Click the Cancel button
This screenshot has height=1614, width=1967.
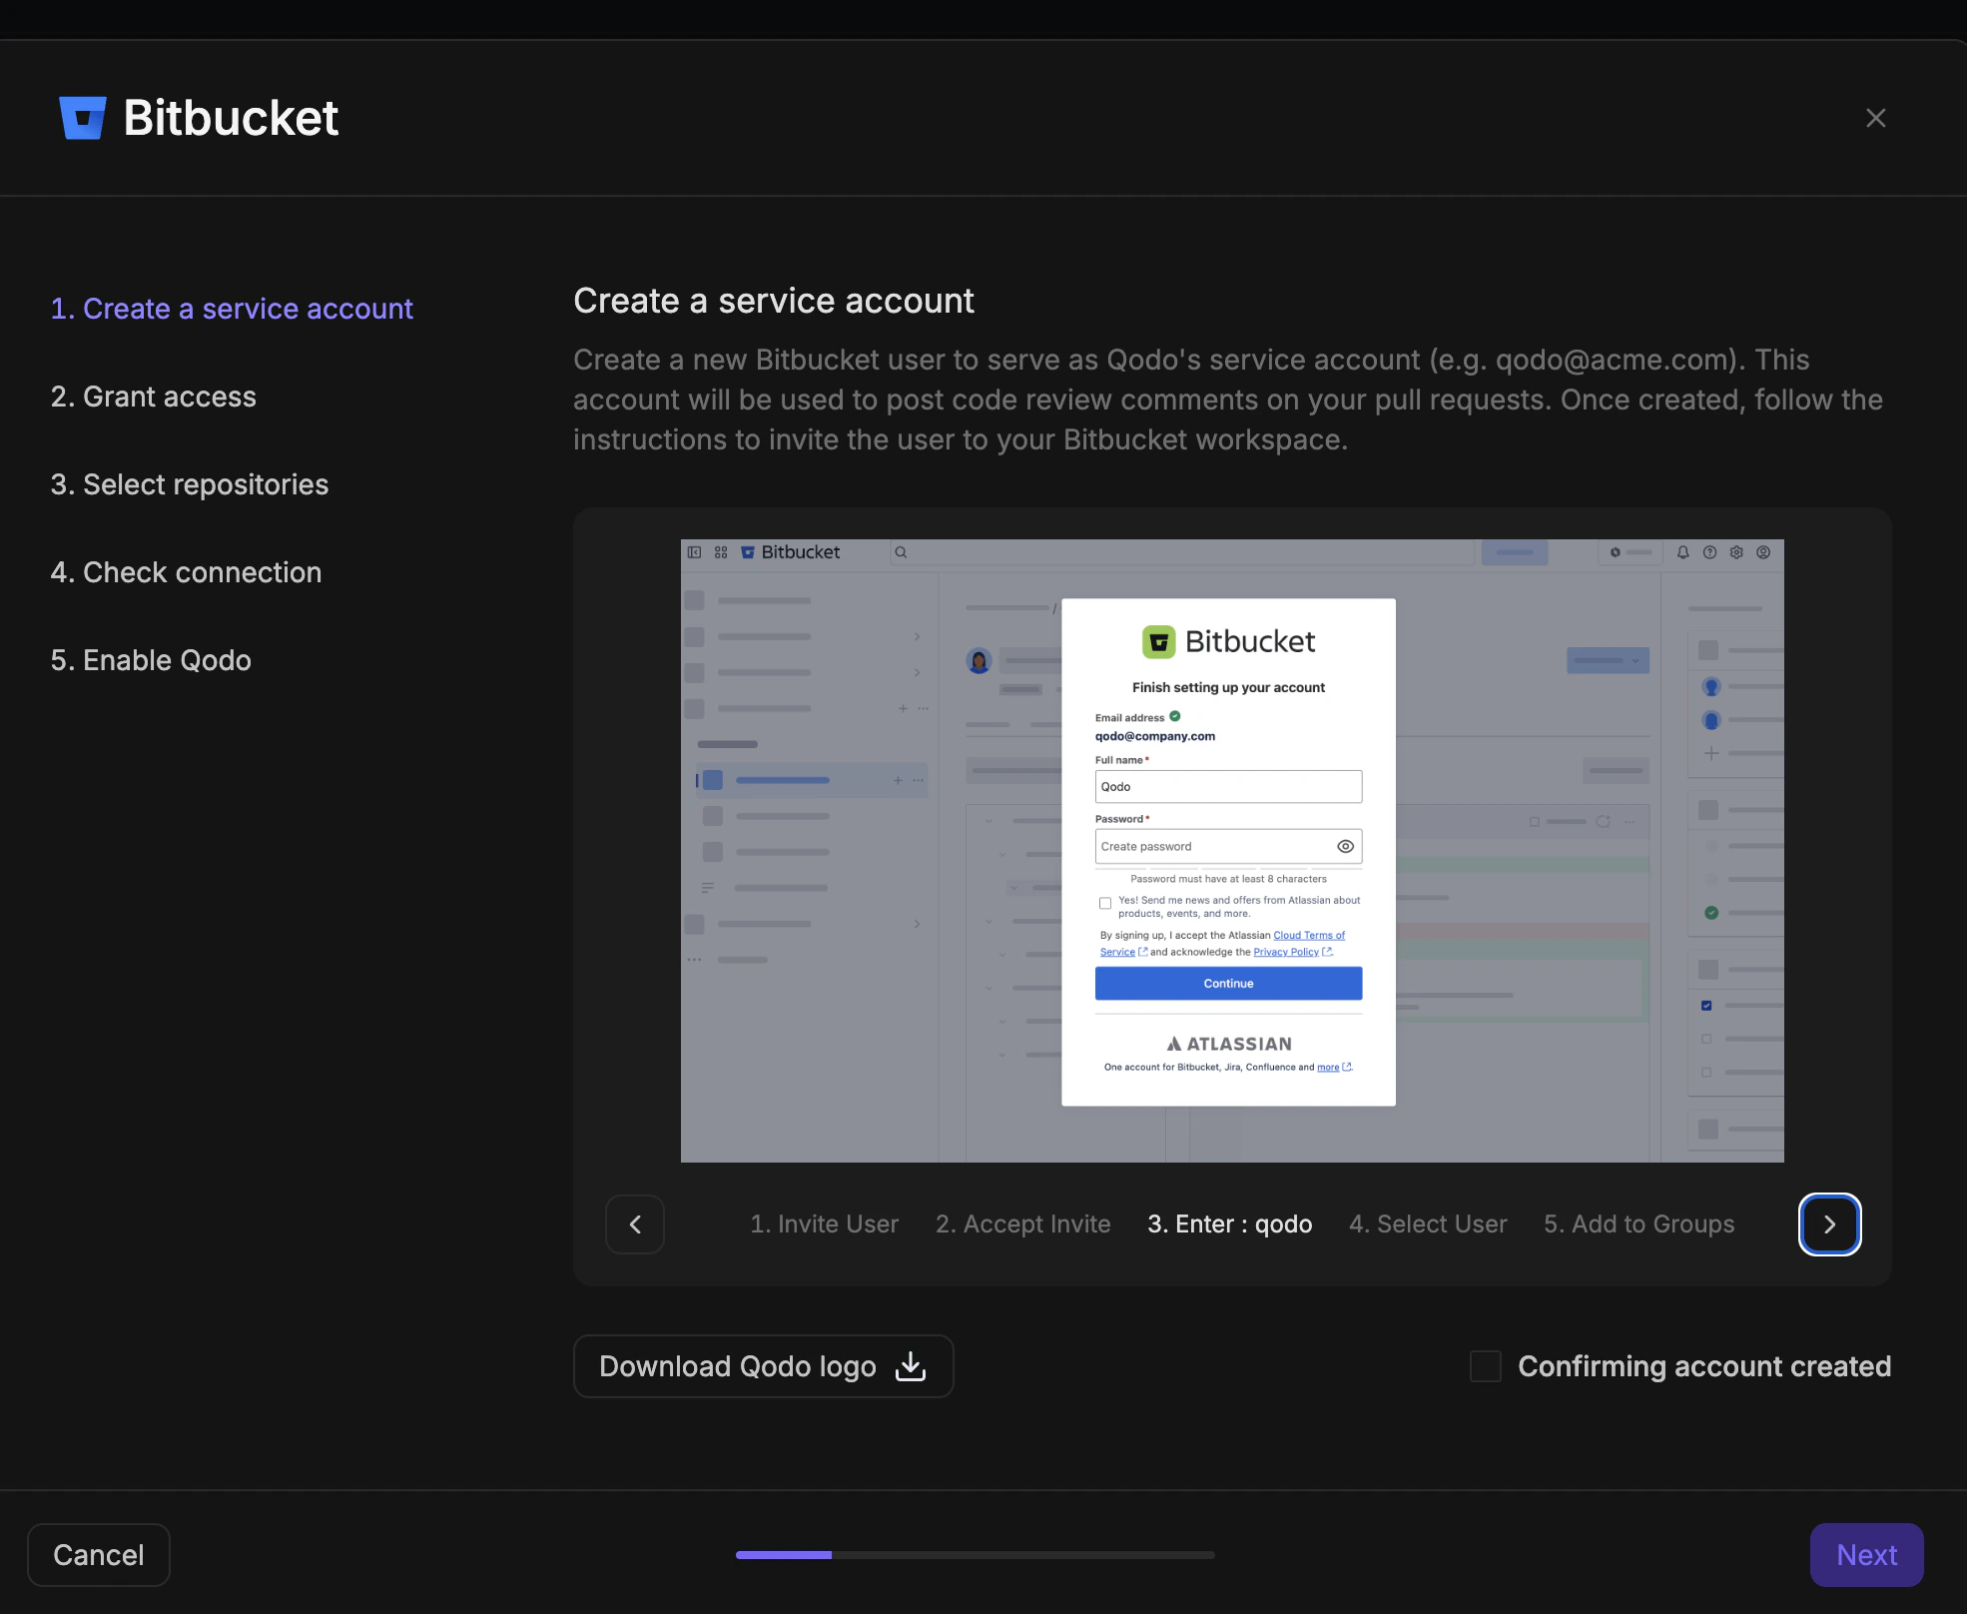(x=98, y=1554)
